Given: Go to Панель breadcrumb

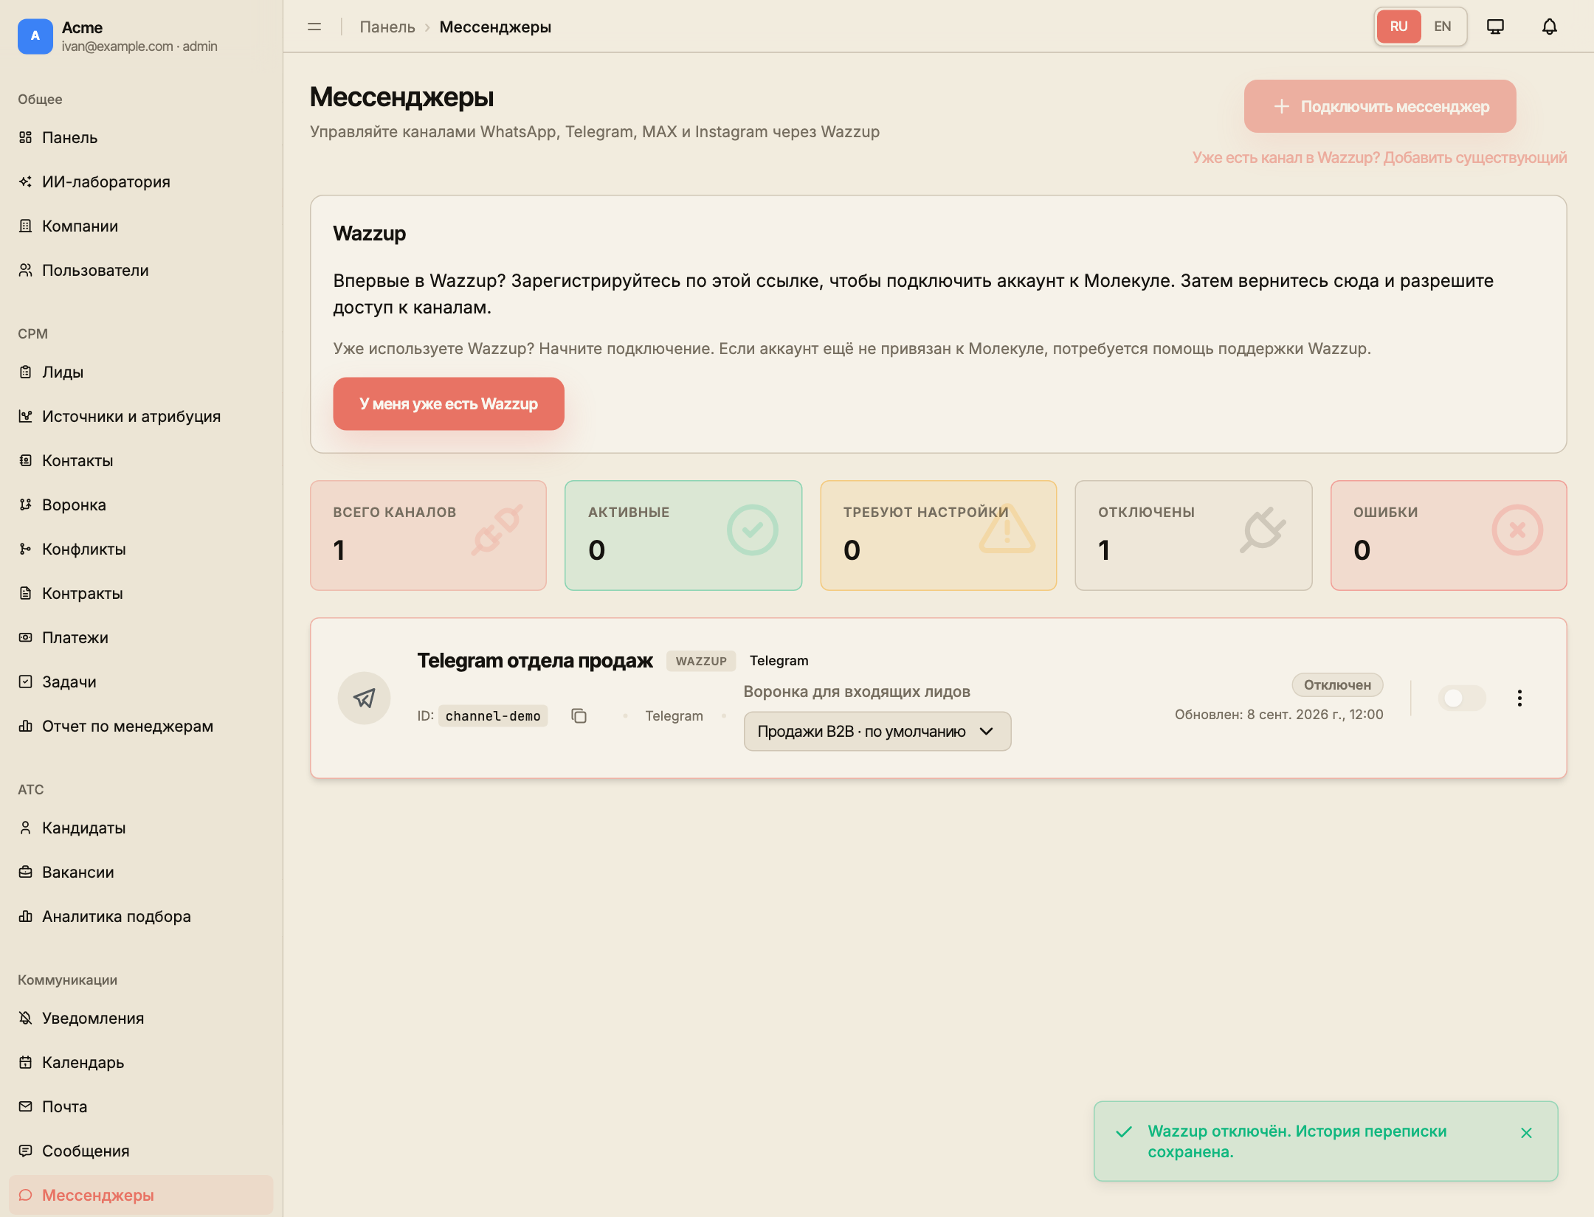Looking at the screenshot, I should [387, 27].
